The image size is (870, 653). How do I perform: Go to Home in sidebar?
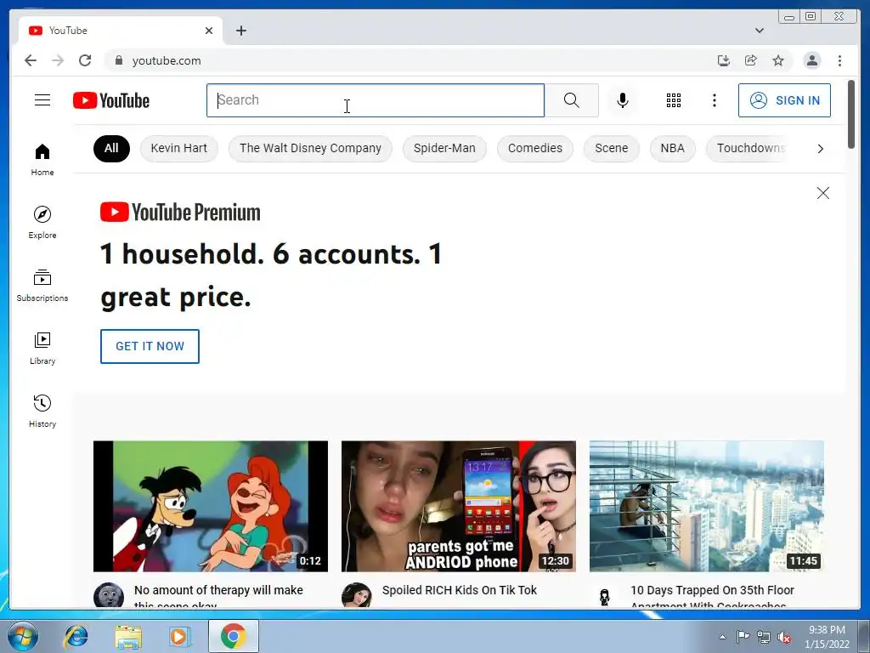point(42,160)
